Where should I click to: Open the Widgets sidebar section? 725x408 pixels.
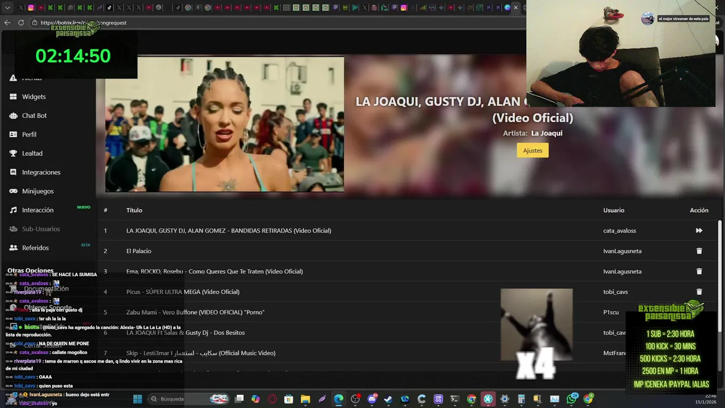[x=34, y=97]
